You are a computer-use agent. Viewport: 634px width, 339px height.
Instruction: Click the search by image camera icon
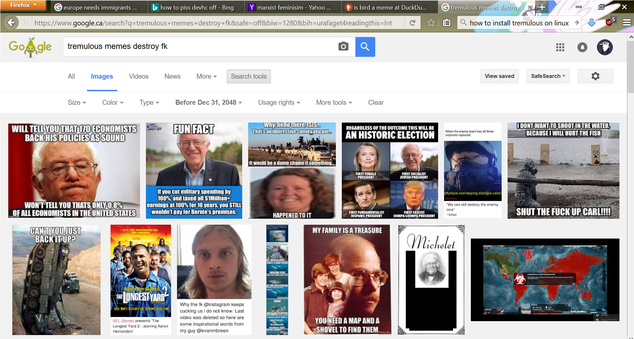343,47
